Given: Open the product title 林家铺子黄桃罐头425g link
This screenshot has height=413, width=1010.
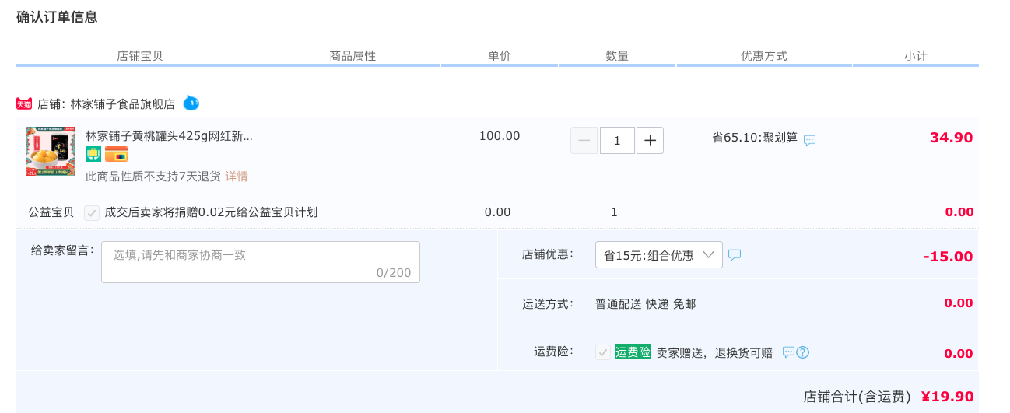Looking at the screenshot, I should [x=169, y=136].
